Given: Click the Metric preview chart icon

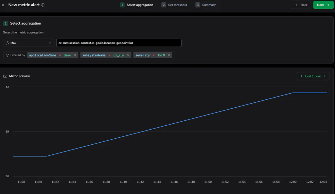Looking at the screenshot, I should tap(5, 76).
